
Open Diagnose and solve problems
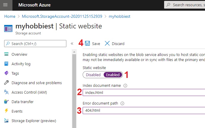tap(37, 83)
